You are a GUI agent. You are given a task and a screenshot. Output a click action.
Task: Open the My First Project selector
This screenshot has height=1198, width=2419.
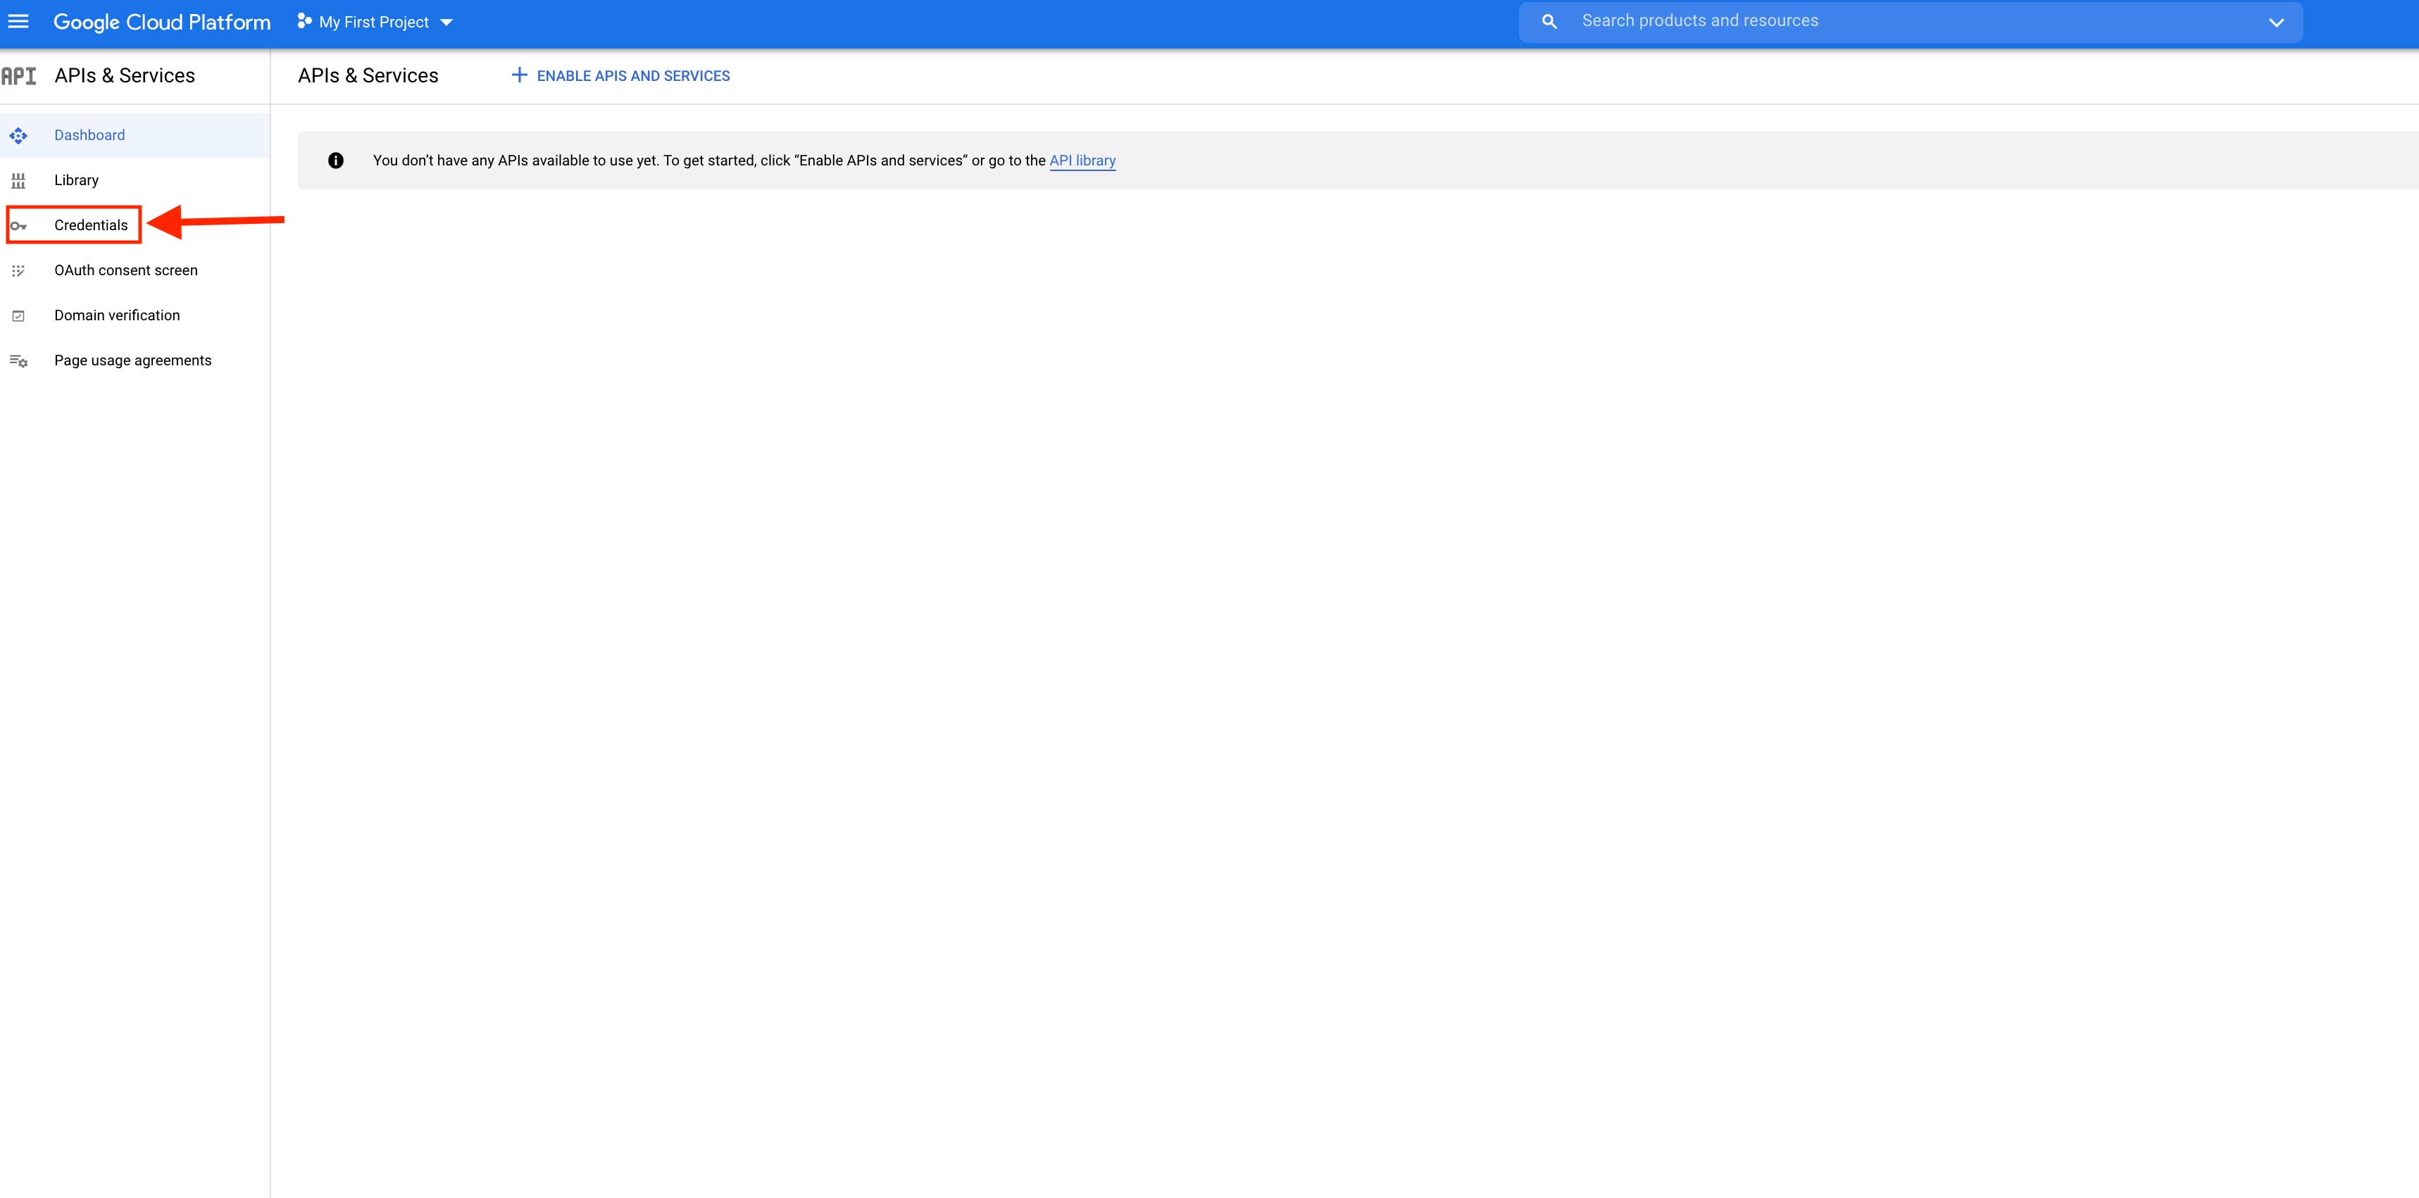coord(375,22)
